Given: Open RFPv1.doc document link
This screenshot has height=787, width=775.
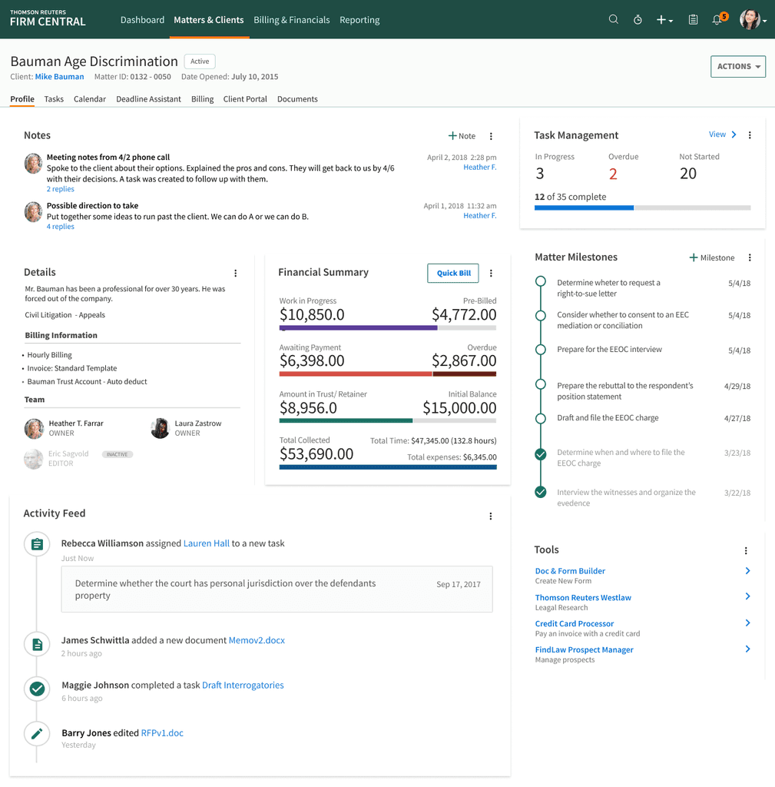Looking at the screenshot, I should (x=162, y=732).
